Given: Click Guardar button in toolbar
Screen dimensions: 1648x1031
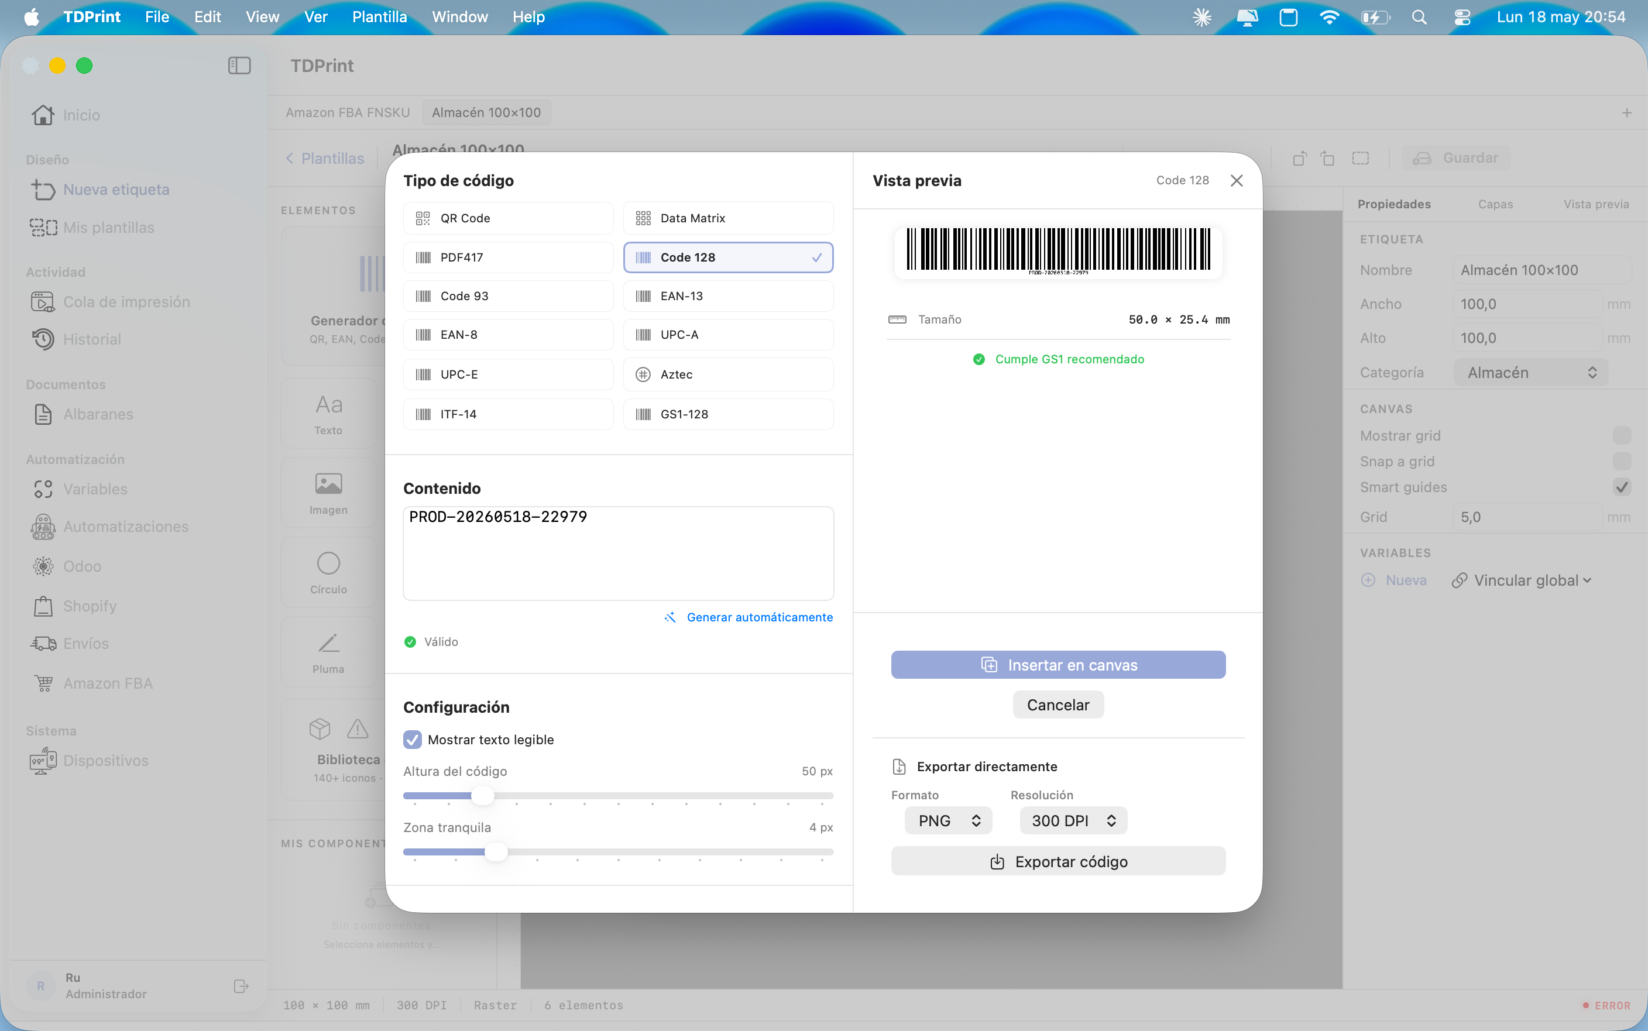Looking at the screenshot, I should [1457, 158].
